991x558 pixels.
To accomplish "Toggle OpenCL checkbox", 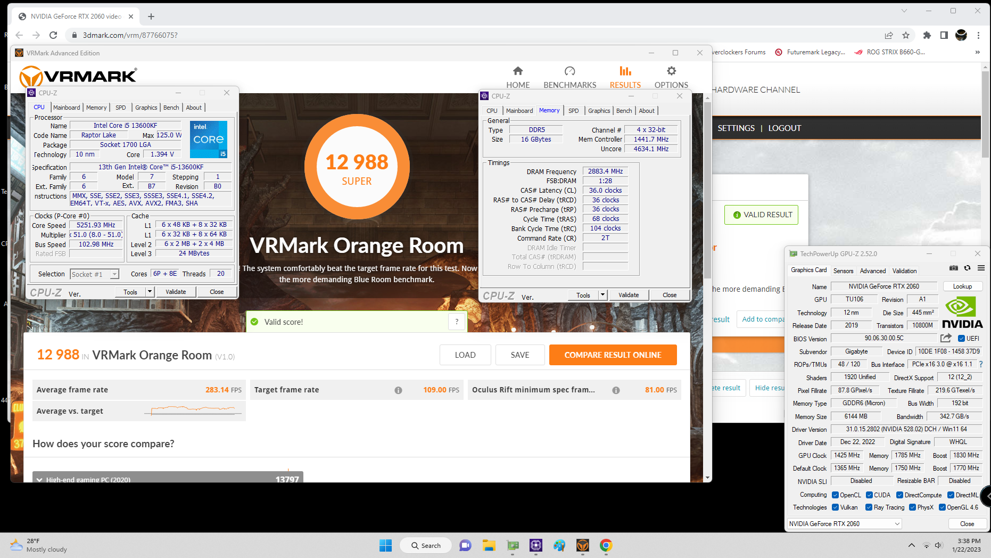I will 835,495.
